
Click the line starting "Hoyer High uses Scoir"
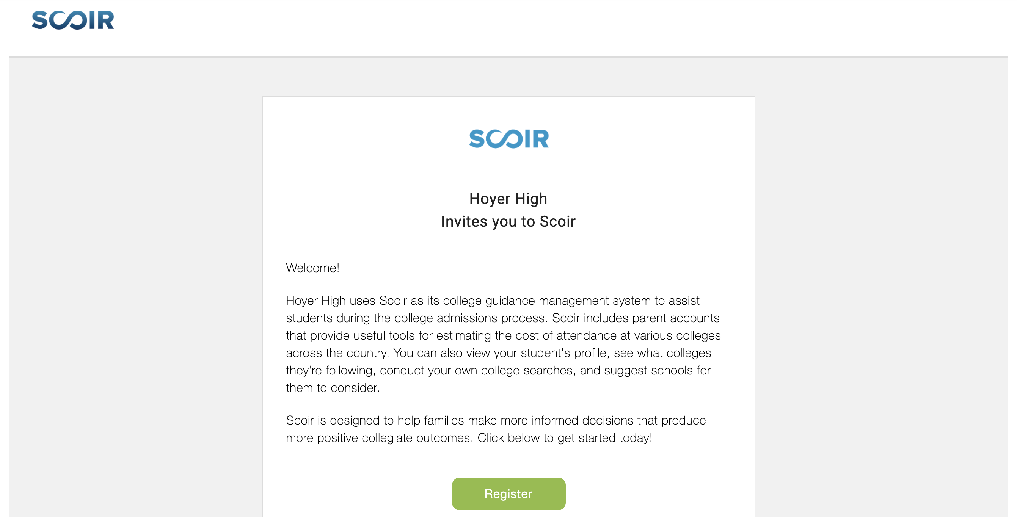click(492, 301)
